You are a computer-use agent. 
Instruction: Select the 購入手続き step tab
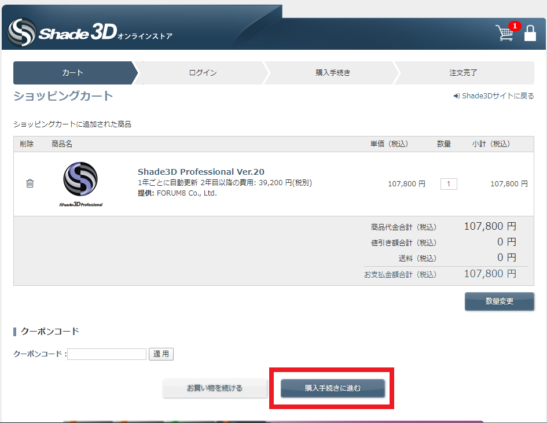tap(332, 73)
